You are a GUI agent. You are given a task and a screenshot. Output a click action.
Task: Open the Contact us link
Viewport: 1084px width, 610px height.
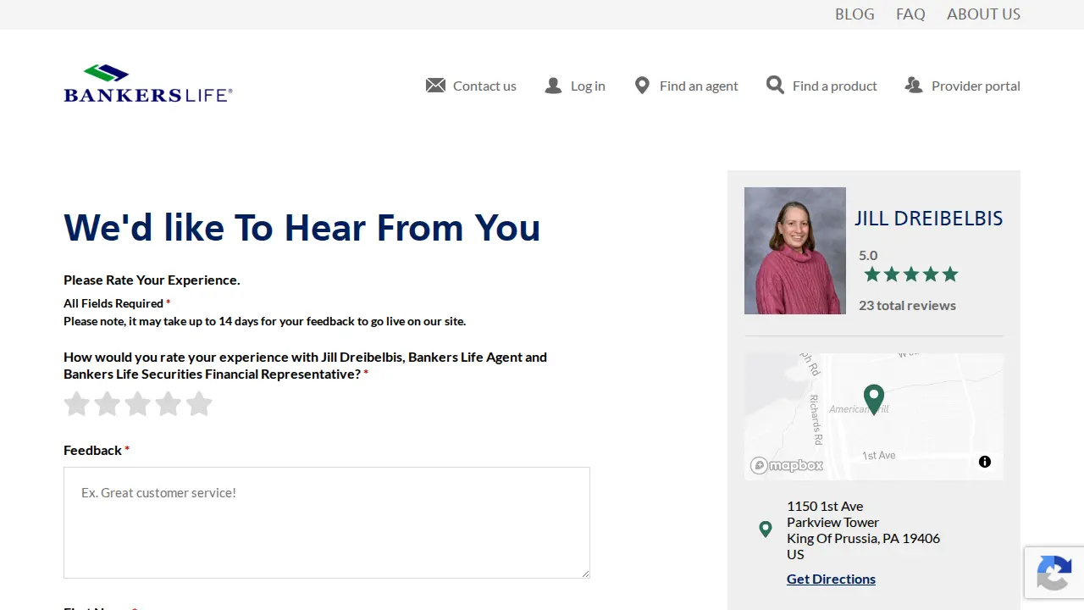pyautogui.click(x=484, y=86)
